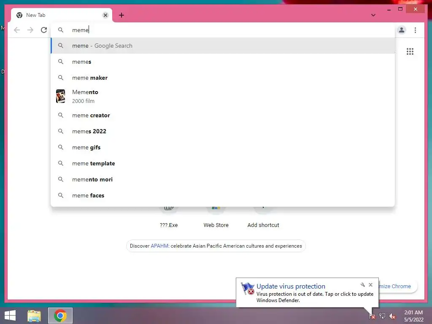Open the Chrome profile avatar icon

pos(402,30)
